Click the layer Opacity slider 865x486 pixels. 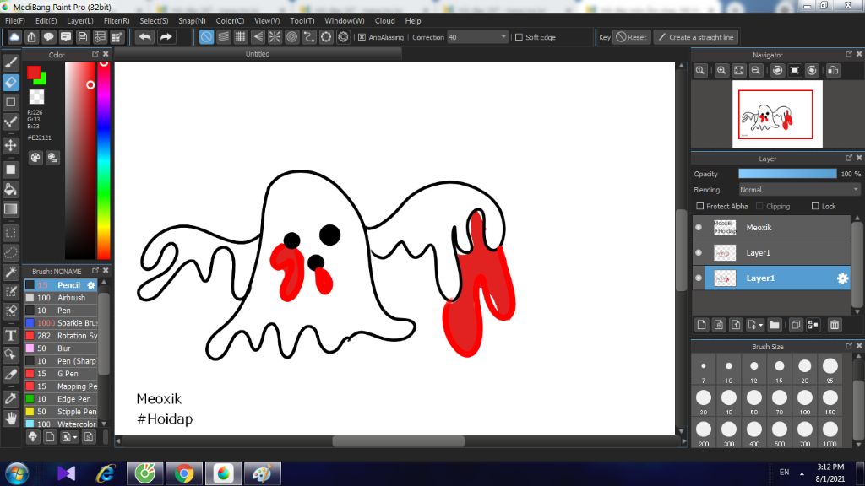[787, 174]
